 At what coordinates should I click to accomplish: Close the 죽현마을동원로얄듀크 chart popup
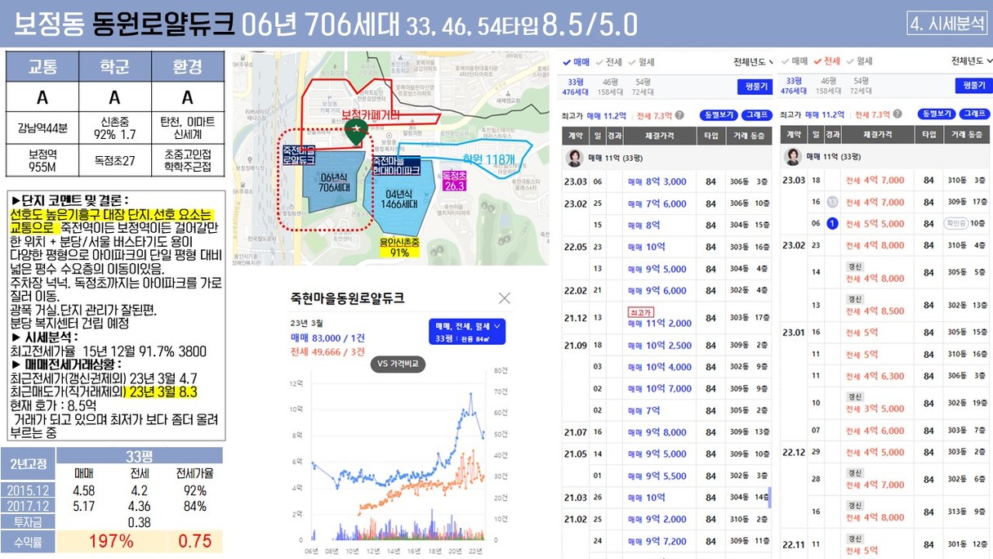505,298
